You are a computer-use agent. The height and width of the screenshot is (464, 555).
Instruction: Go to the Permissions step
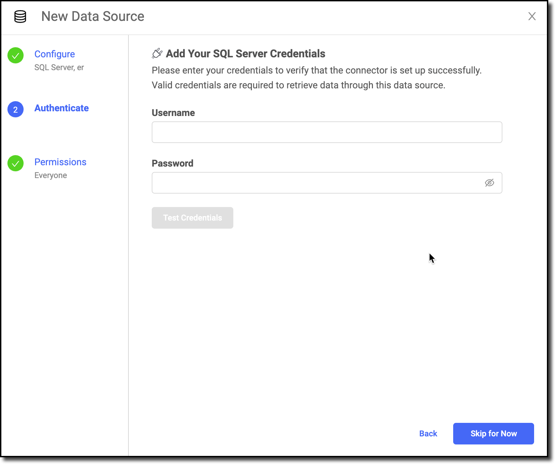click(60, 162)
